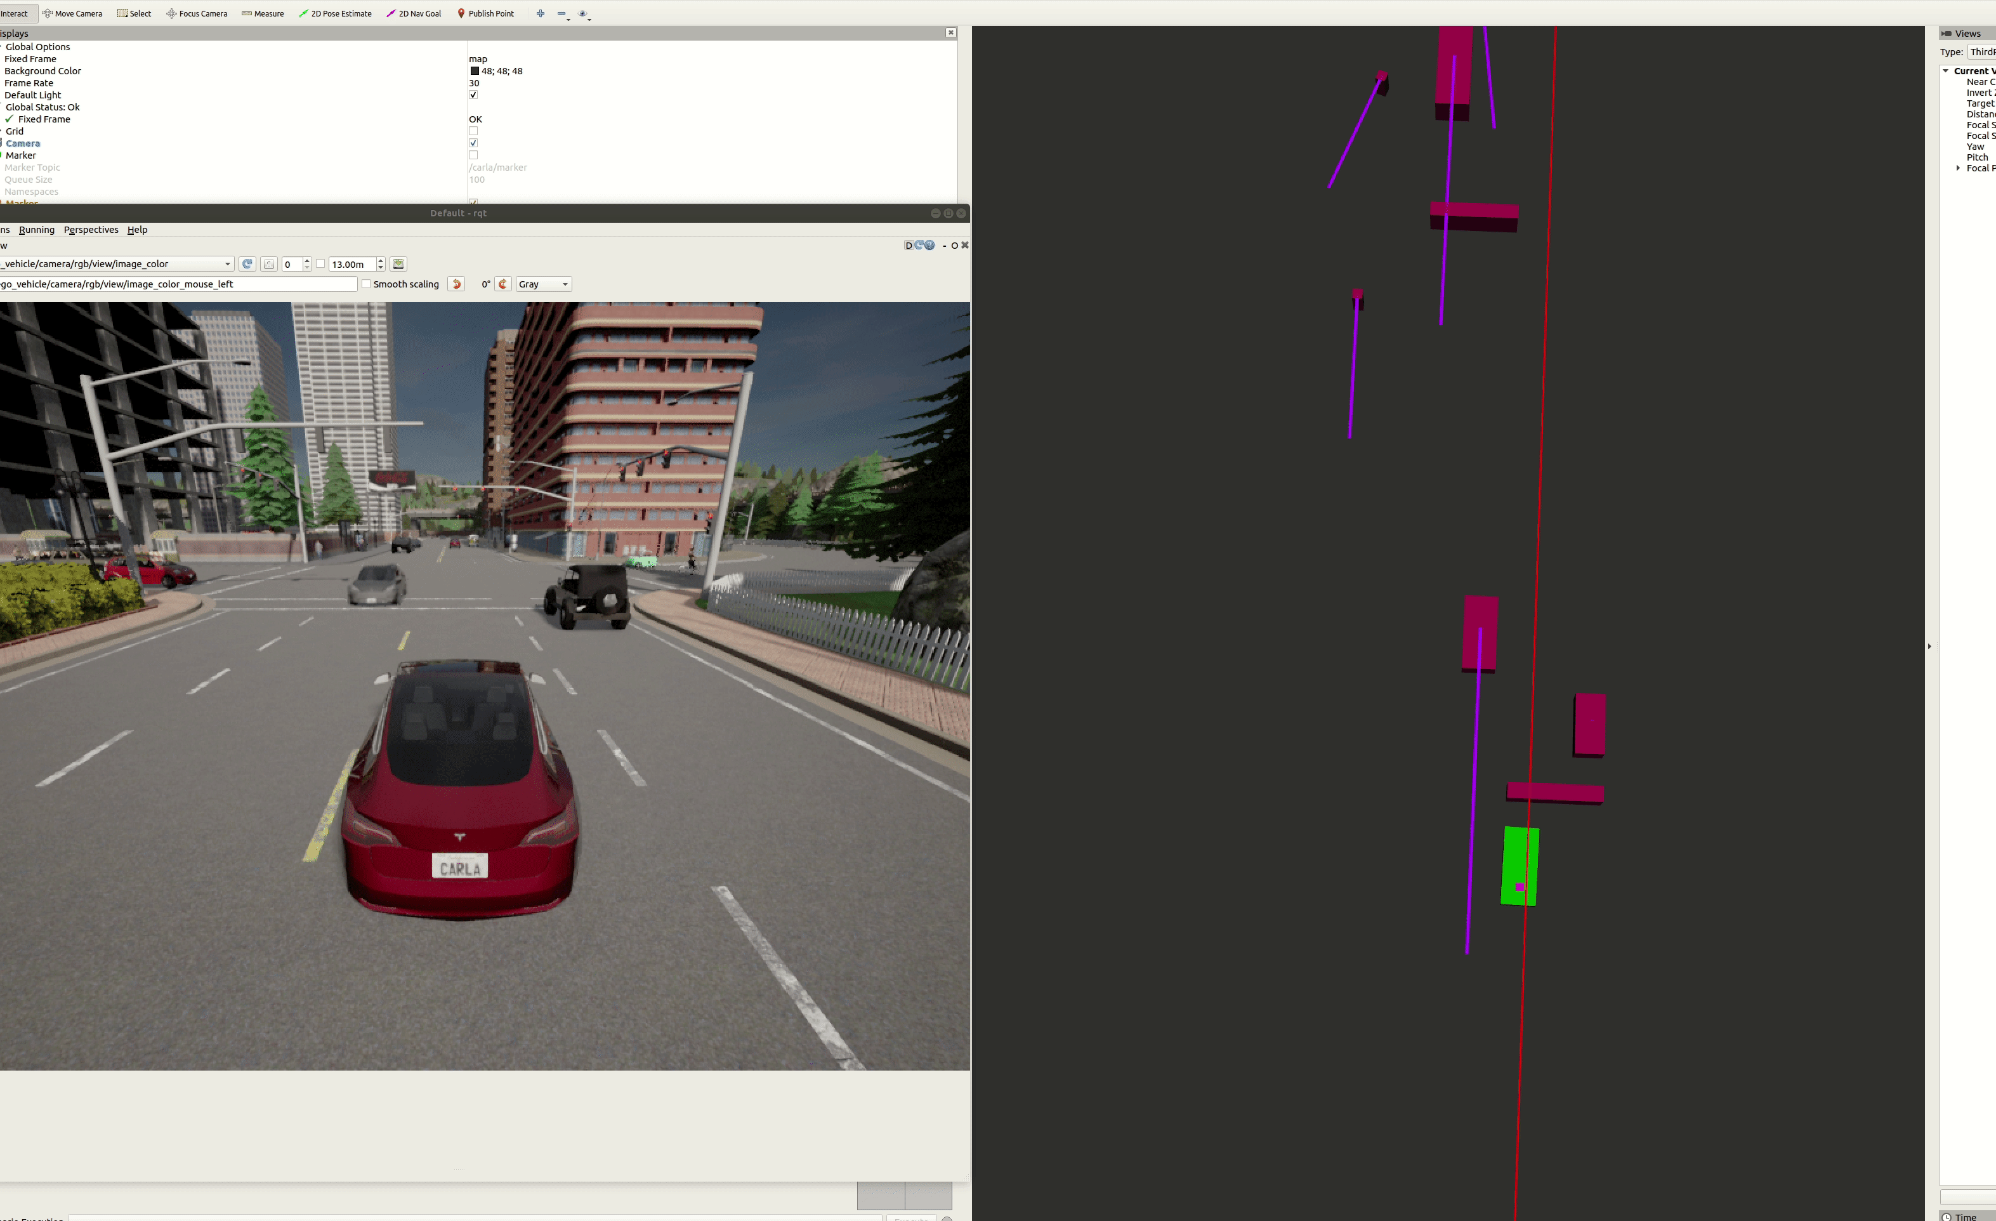
Task: Open the Perspectives menu
Action: [91, 230]
